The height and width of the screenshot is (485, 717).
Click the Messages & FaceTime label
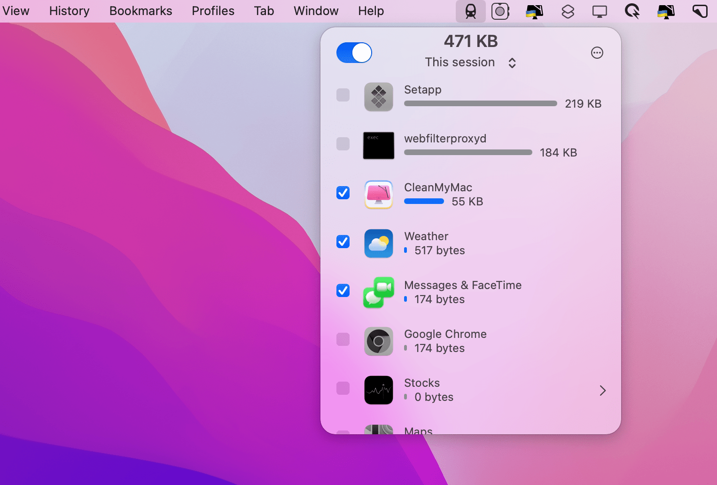(462, 285)
